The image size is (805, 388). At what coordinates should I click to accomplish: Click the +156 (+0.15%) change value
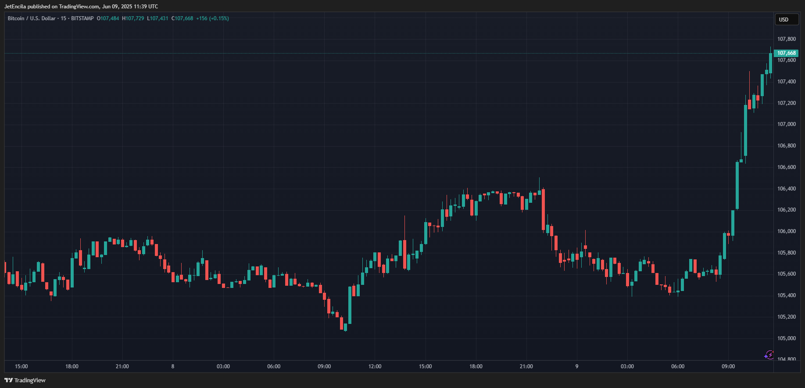click(x=212, y=18)
